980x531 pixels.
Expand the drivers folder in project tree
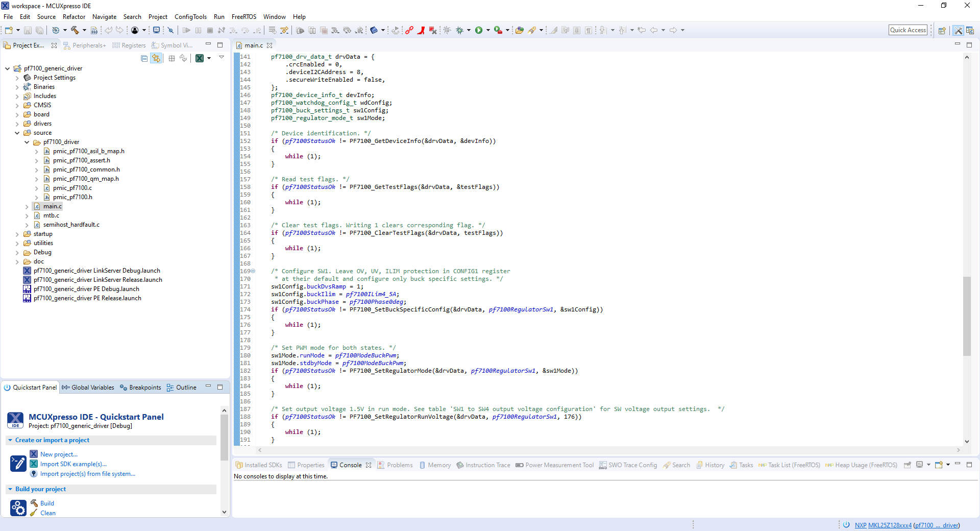[x=17, y=124]
